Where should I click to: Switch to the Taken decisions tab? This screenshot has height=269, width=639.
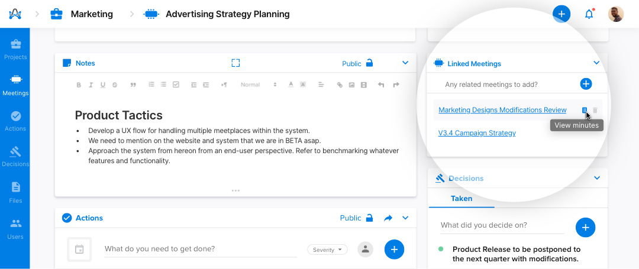click(x=461, y=199)
